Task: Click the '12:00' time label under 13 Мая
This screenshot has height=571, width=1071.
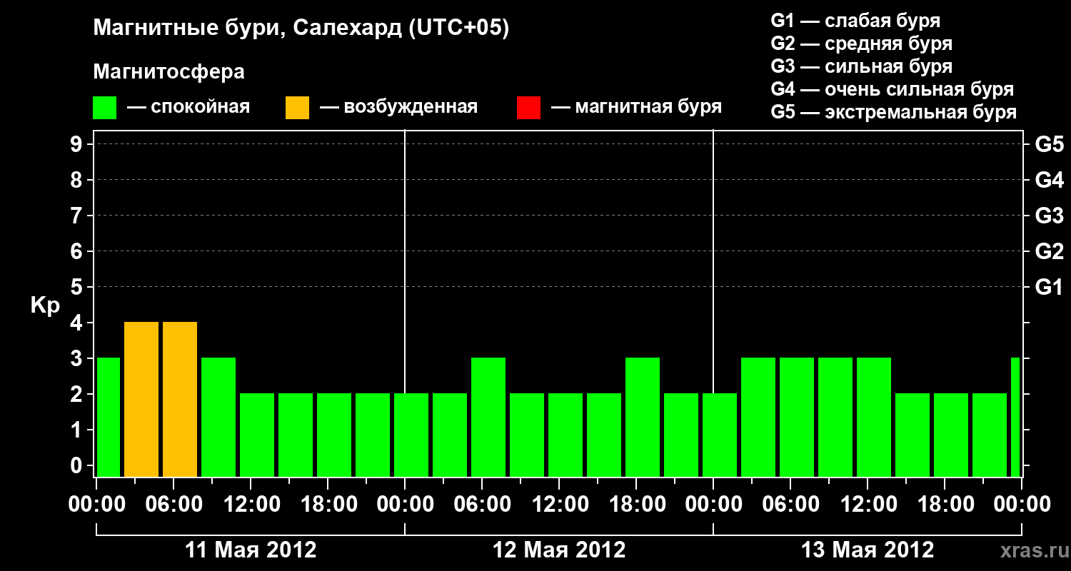Action: coord(868,505)
